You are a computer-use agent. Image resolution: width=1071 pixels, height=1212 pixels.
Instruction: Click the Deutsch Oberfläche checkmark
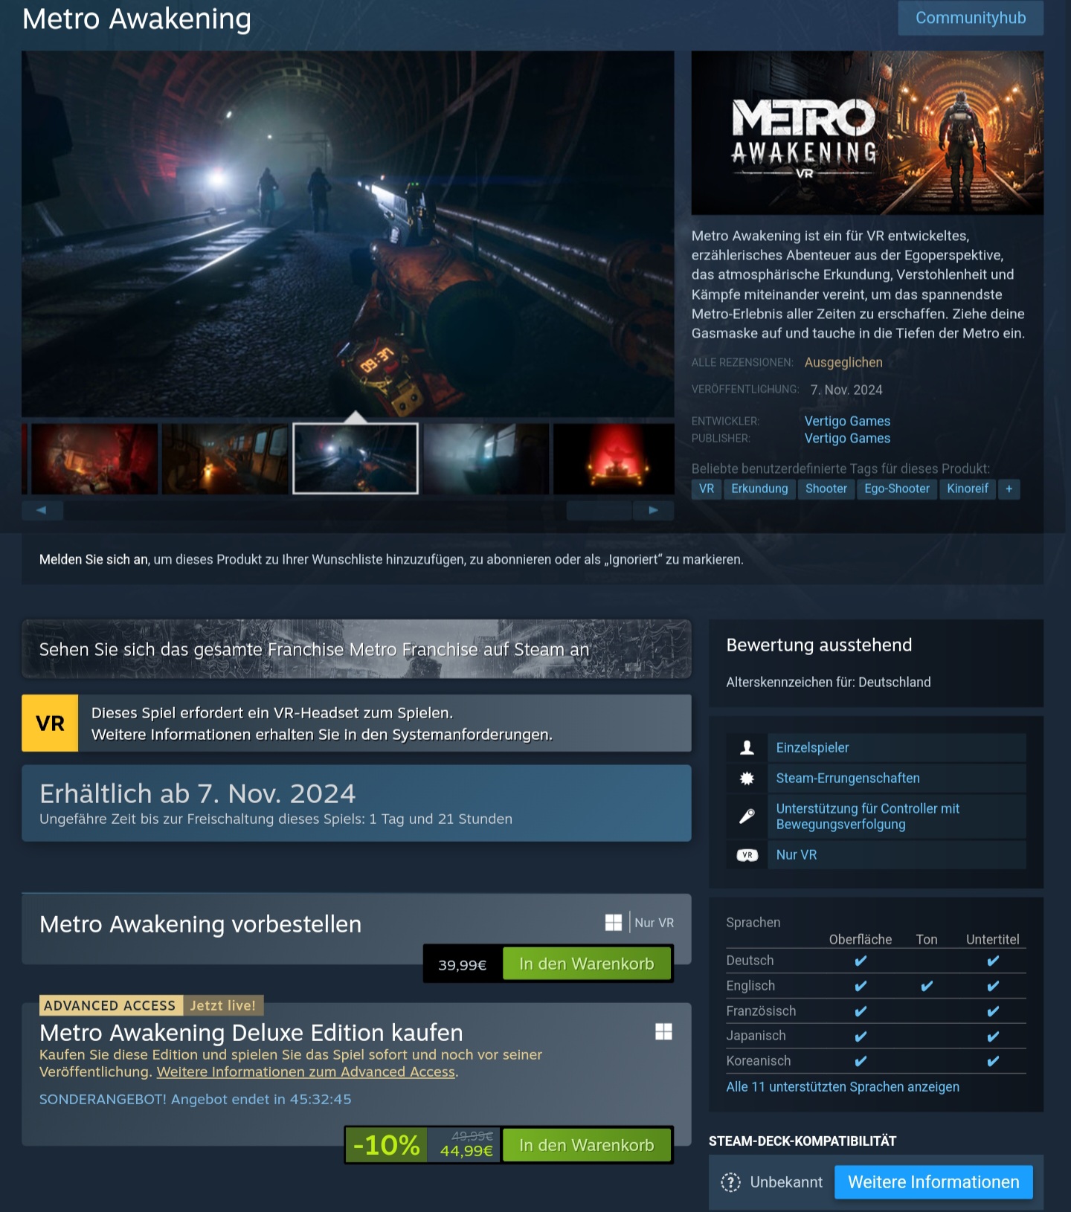(861, 961)
